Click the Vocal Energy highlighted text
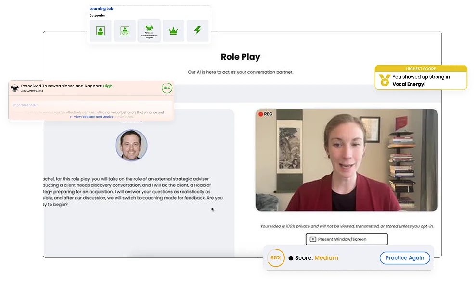 (x=408, y=84)
